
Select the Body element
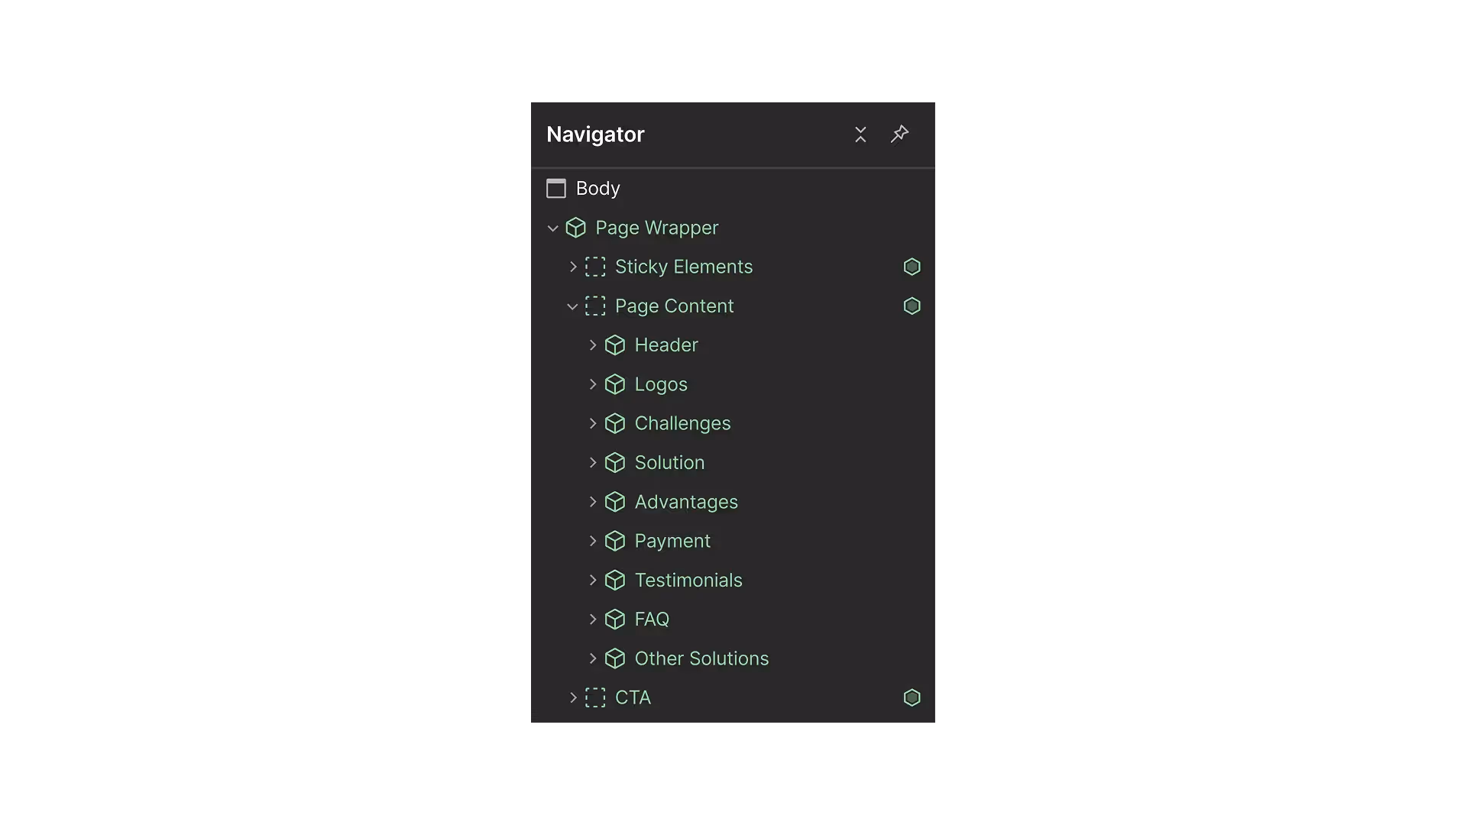(597, 188)
